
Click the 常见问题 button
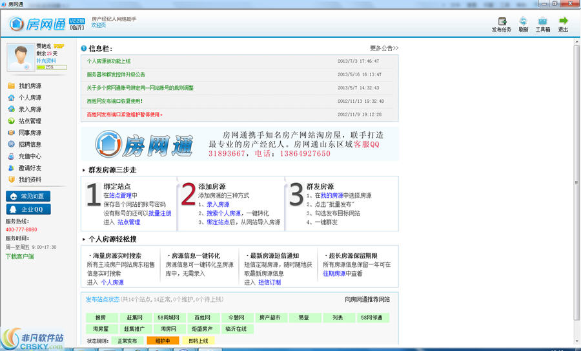click(28, 197)
